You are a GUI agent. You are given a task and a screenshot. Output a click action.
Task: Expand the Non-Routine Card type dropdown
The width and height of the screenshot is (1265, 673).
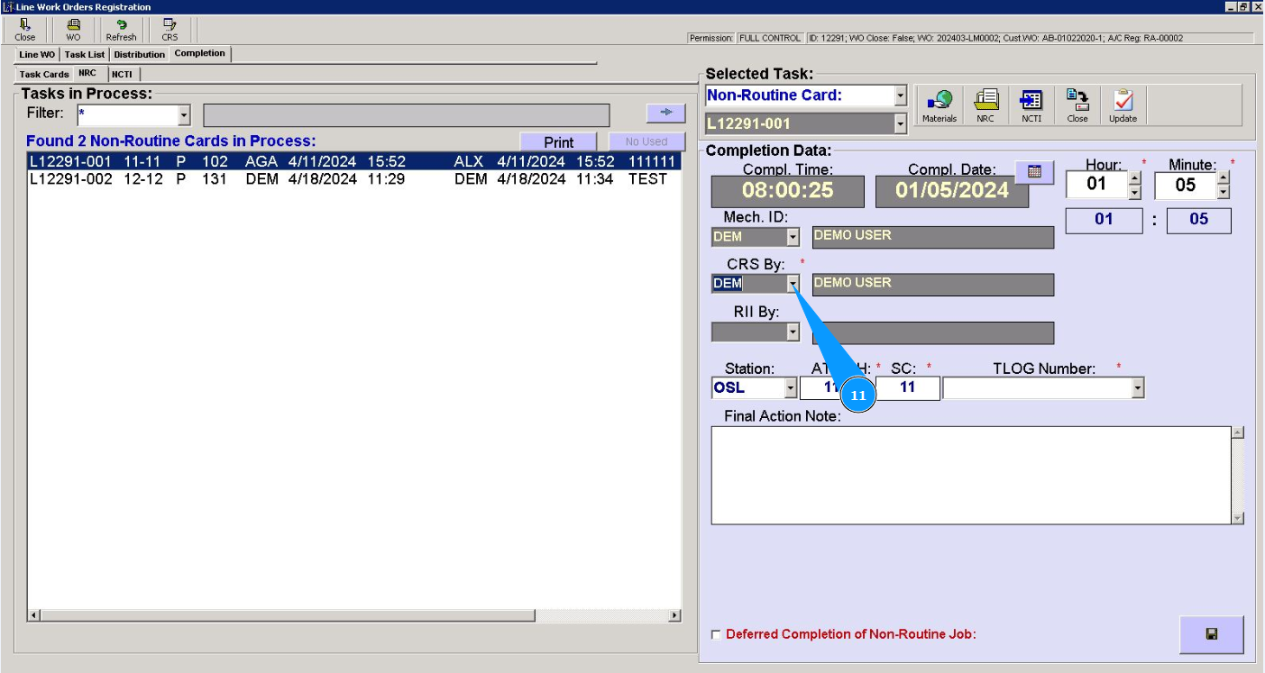click(900, 95)
